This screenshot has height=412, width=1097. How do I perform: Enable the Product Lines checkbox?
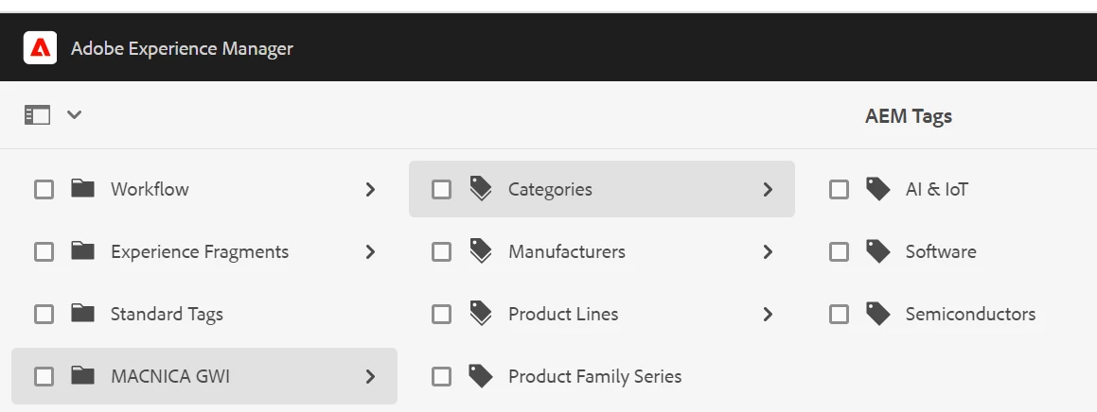[441, 314]
